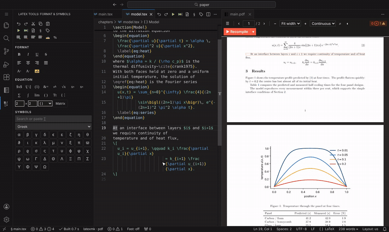Open Run and Debug view
The width and height of the screenshot is (389, 232).
(6, 64)
